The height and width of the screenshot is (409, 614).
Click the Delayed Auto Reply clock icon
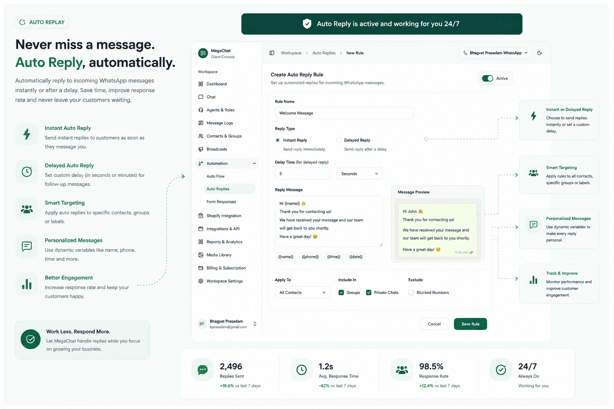point(27,172)
